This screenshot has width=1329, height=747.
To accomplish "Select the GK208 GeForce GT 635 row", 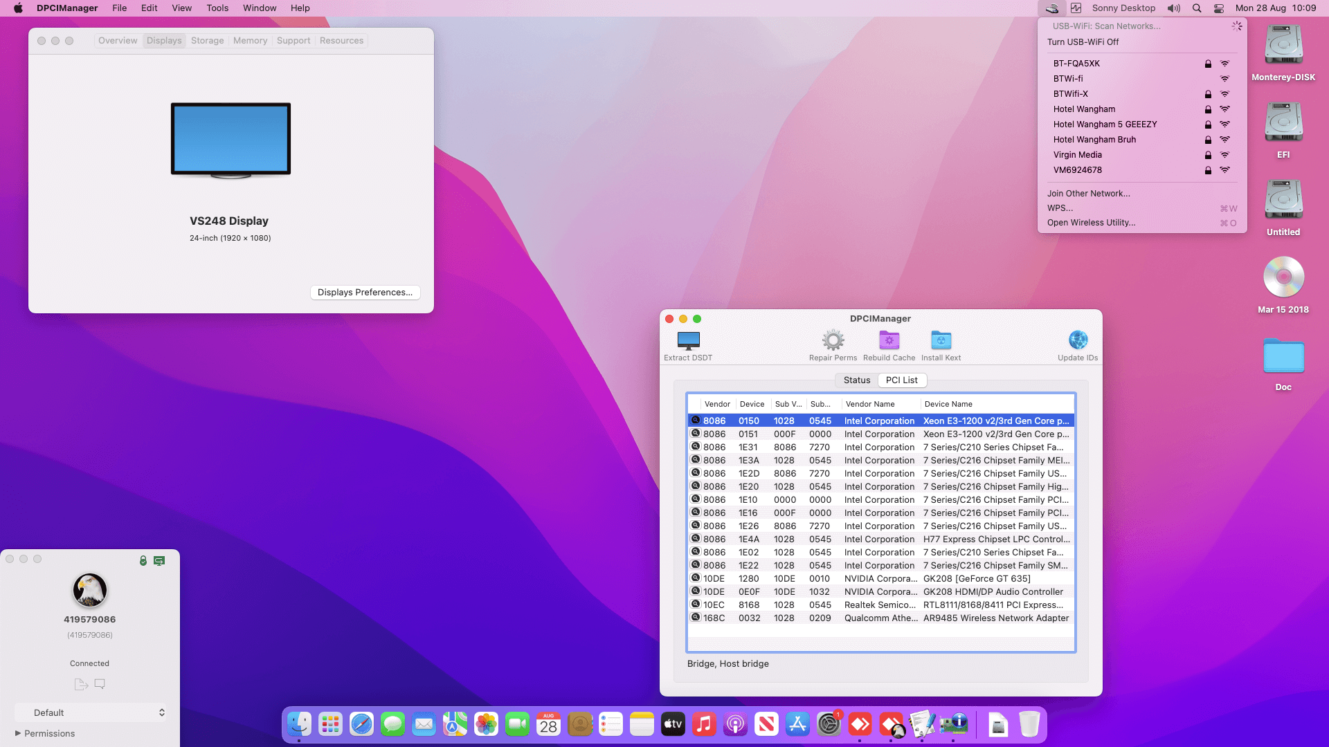I will tap(880, 579).
